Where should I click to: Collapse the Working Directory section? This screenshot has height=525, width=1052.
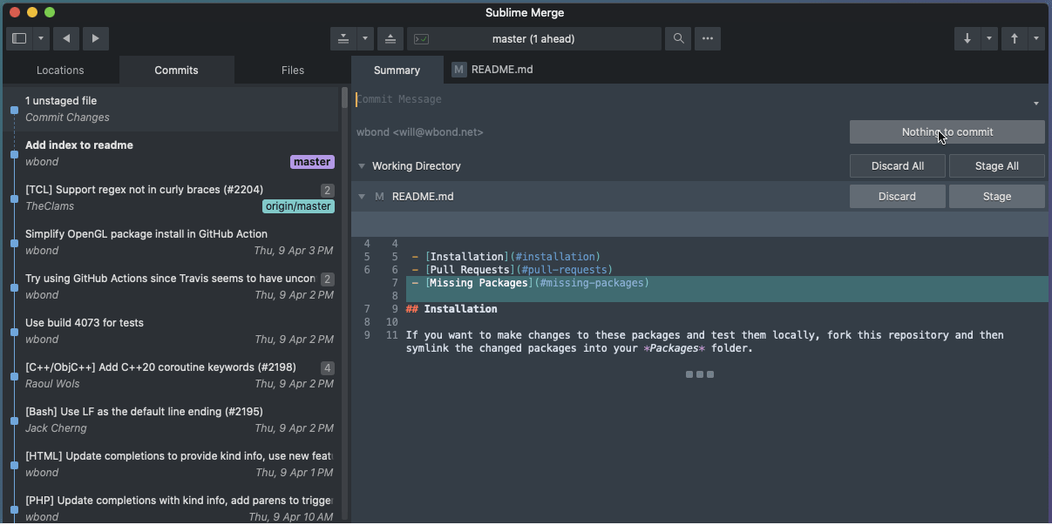[361, 165]
